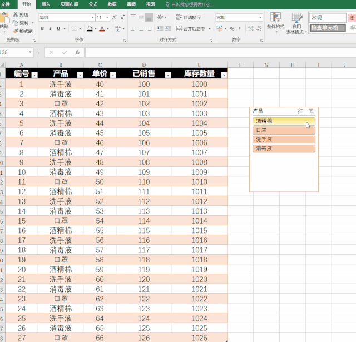This screenshot has width=356, height=342.
Task: Open the 库存数量 column filter dropdown
Action: [x=224, y=75]
